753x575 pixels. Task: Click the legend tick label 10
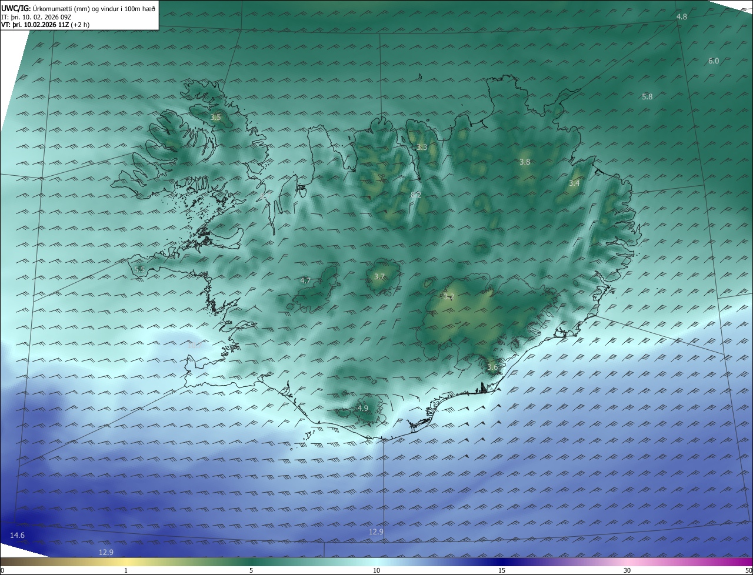(x=376, y=570)
